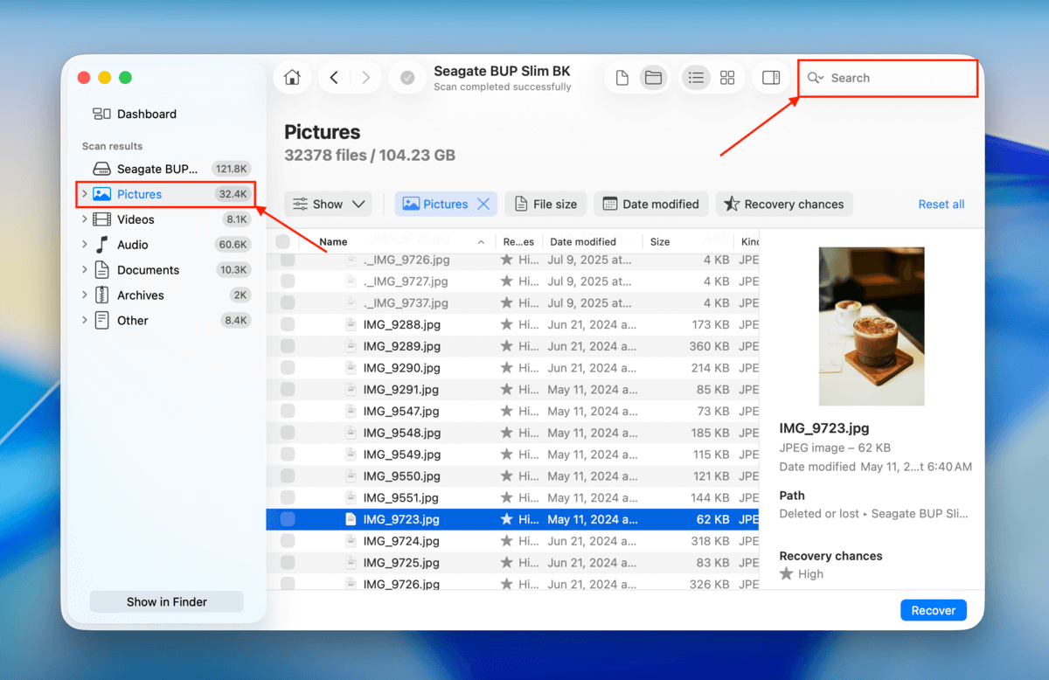The image size is (1049, 680).
Task: Select the Videos category icon
Action: point(103,219)
